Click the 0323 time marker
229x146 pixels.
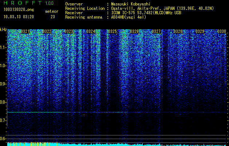(x=69, y=31)
